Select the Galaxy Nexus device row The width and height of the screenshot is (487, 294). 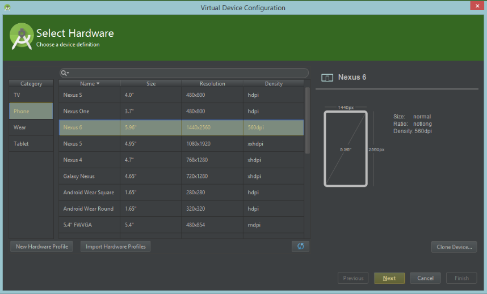[182, 176]
